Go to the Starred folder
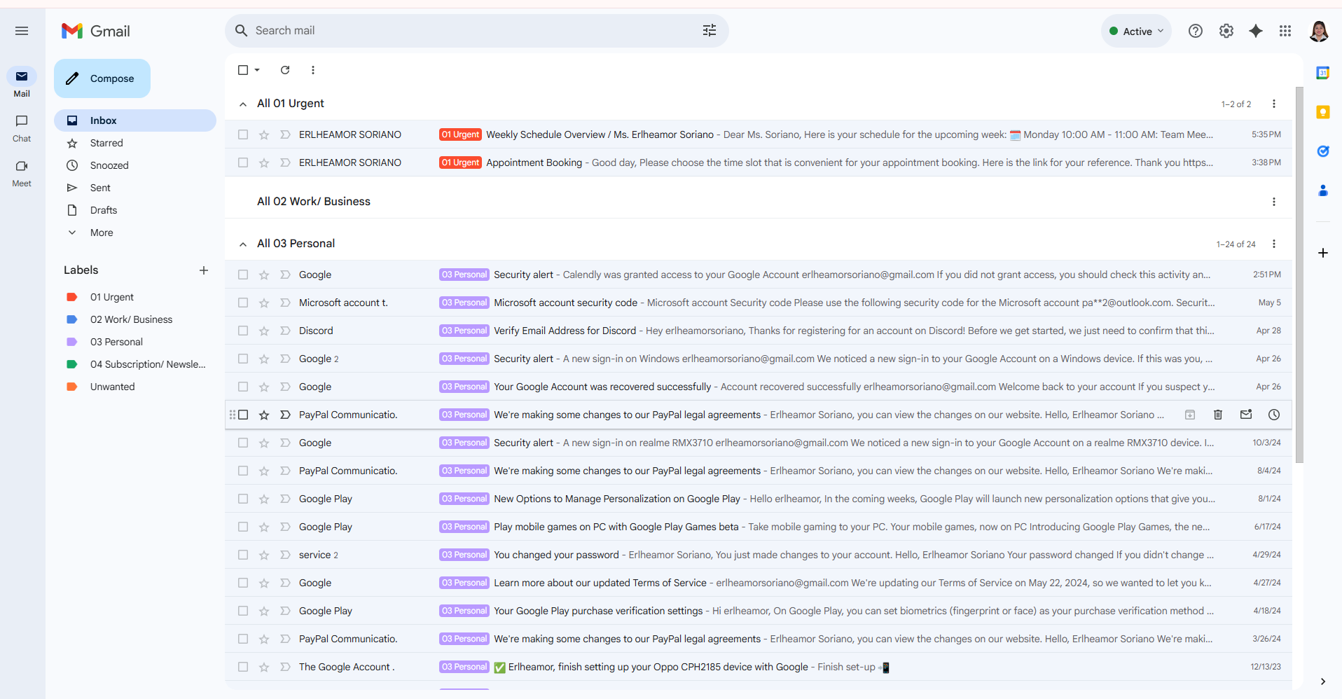The image size is (1342, 699). (x=106, y=143)
